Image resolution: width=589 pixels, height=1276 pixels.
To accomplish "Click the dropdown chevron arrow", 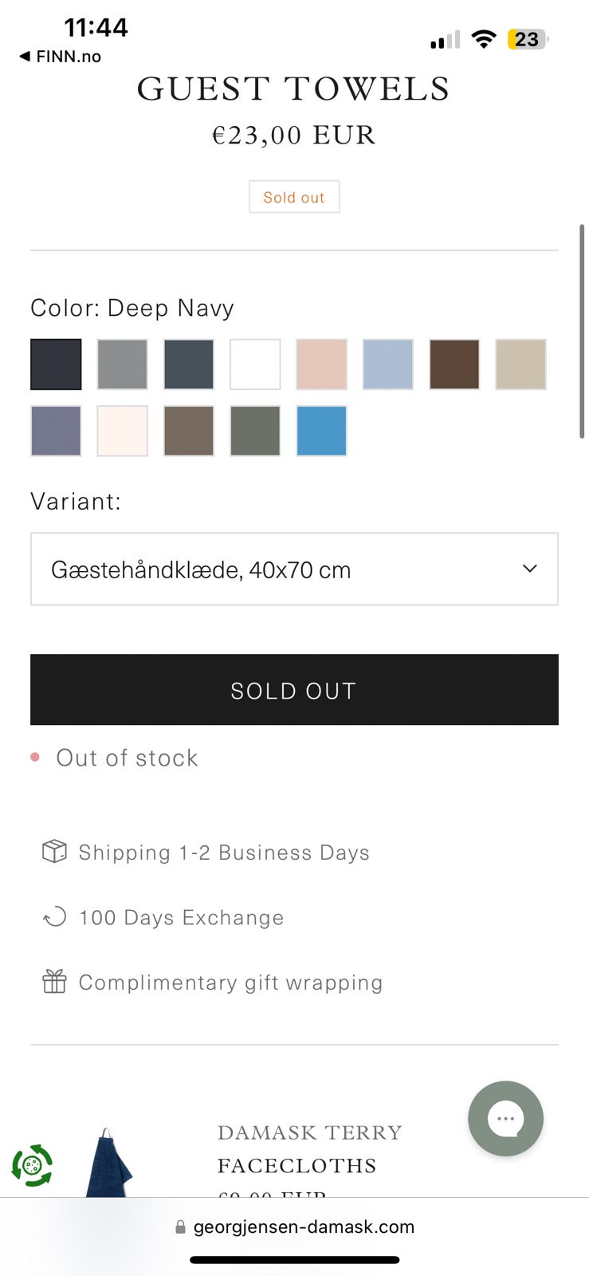I will pyautogui.click(x=529, y=569).
